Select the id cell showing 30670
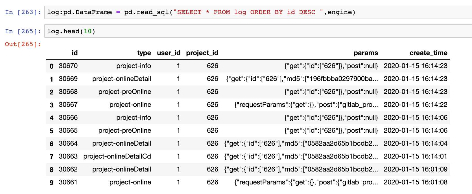Viewport: 472px width, 194px height. click(68, 66)
